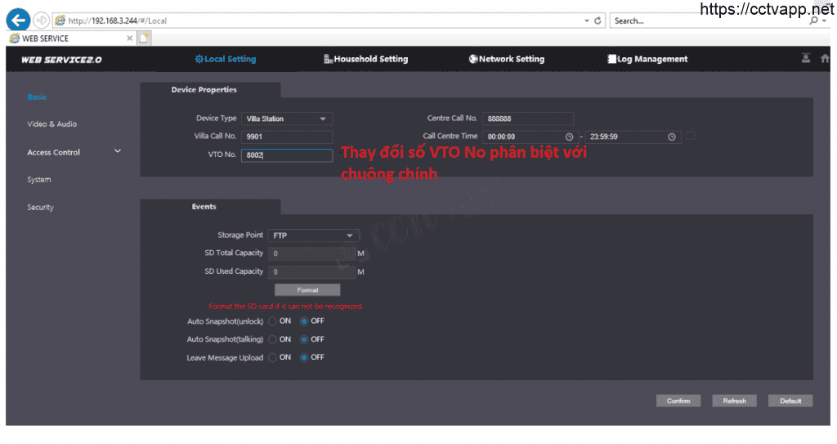The width and height of the screenshot is (837, 444).
Task: Open the Network Setting tab
Action: (506, 59)
